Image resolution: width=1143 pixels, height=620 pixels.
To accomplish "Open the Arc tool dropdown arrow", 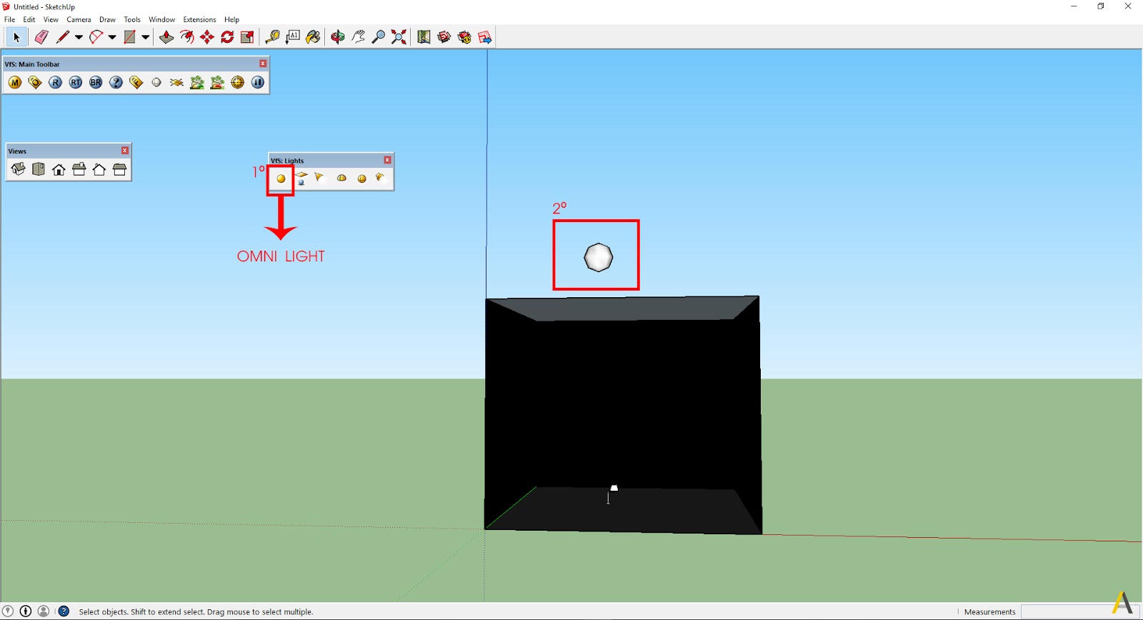I will 112,37.
